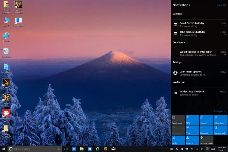Open Insider since 10/1/2014 notification
Viewport: 228px width, 152px height.
(x=199, y=93)
